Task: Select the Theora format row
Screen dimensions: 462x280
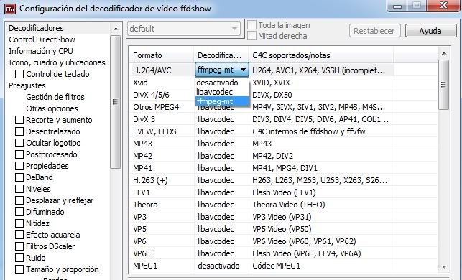Action: (145, 205)
